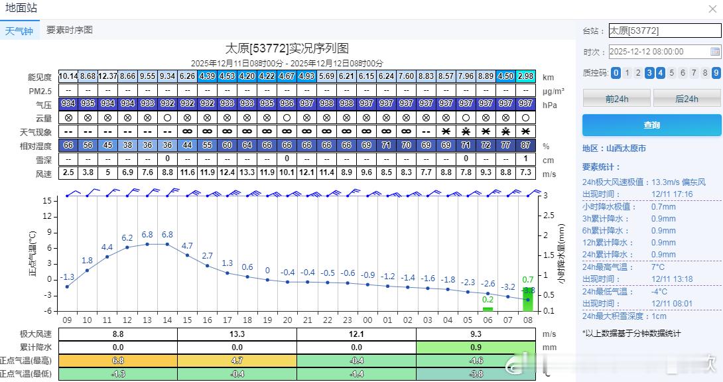Image resolution: width=723 pixels, height=382 pixels.
Task: Click wind speed cell 12.4
Action: pos(228,172)
